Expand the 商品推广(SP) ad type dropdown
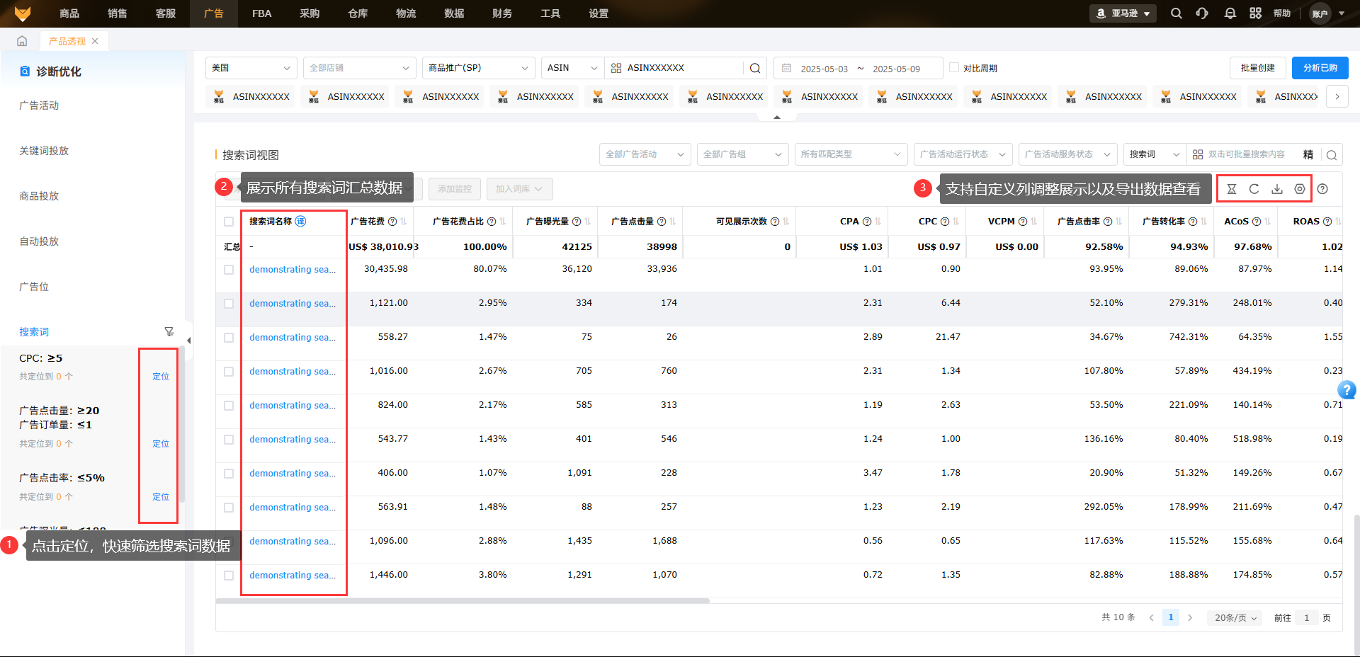1360x657 pixels. tap(478, 68)
